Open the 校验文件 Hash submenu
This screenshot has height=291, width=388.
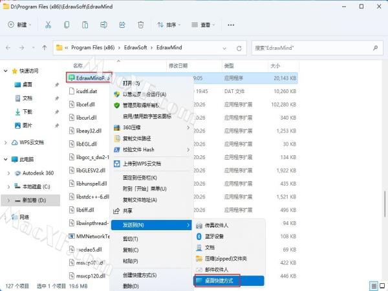point(151,150)
